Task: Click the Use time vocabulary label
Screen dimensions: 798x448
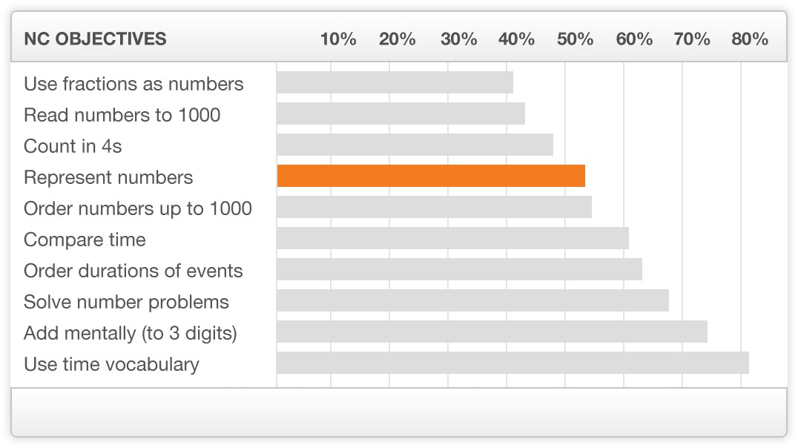Action: tap(111, 364)
